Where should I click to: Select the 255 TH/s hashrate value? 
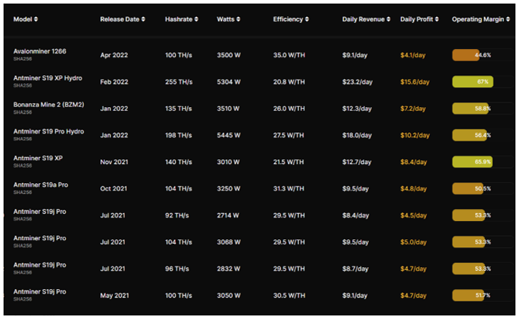pos(179,82)
